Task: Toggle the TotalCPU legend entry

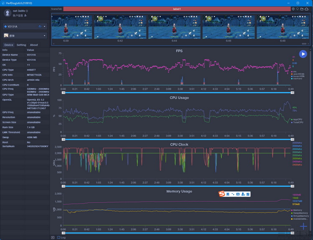Action: click(x=297, y=122)
